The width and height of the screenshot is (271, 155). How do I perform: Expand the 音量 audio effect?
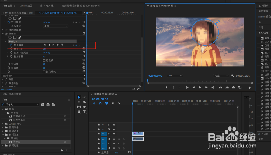click(3, 79)
